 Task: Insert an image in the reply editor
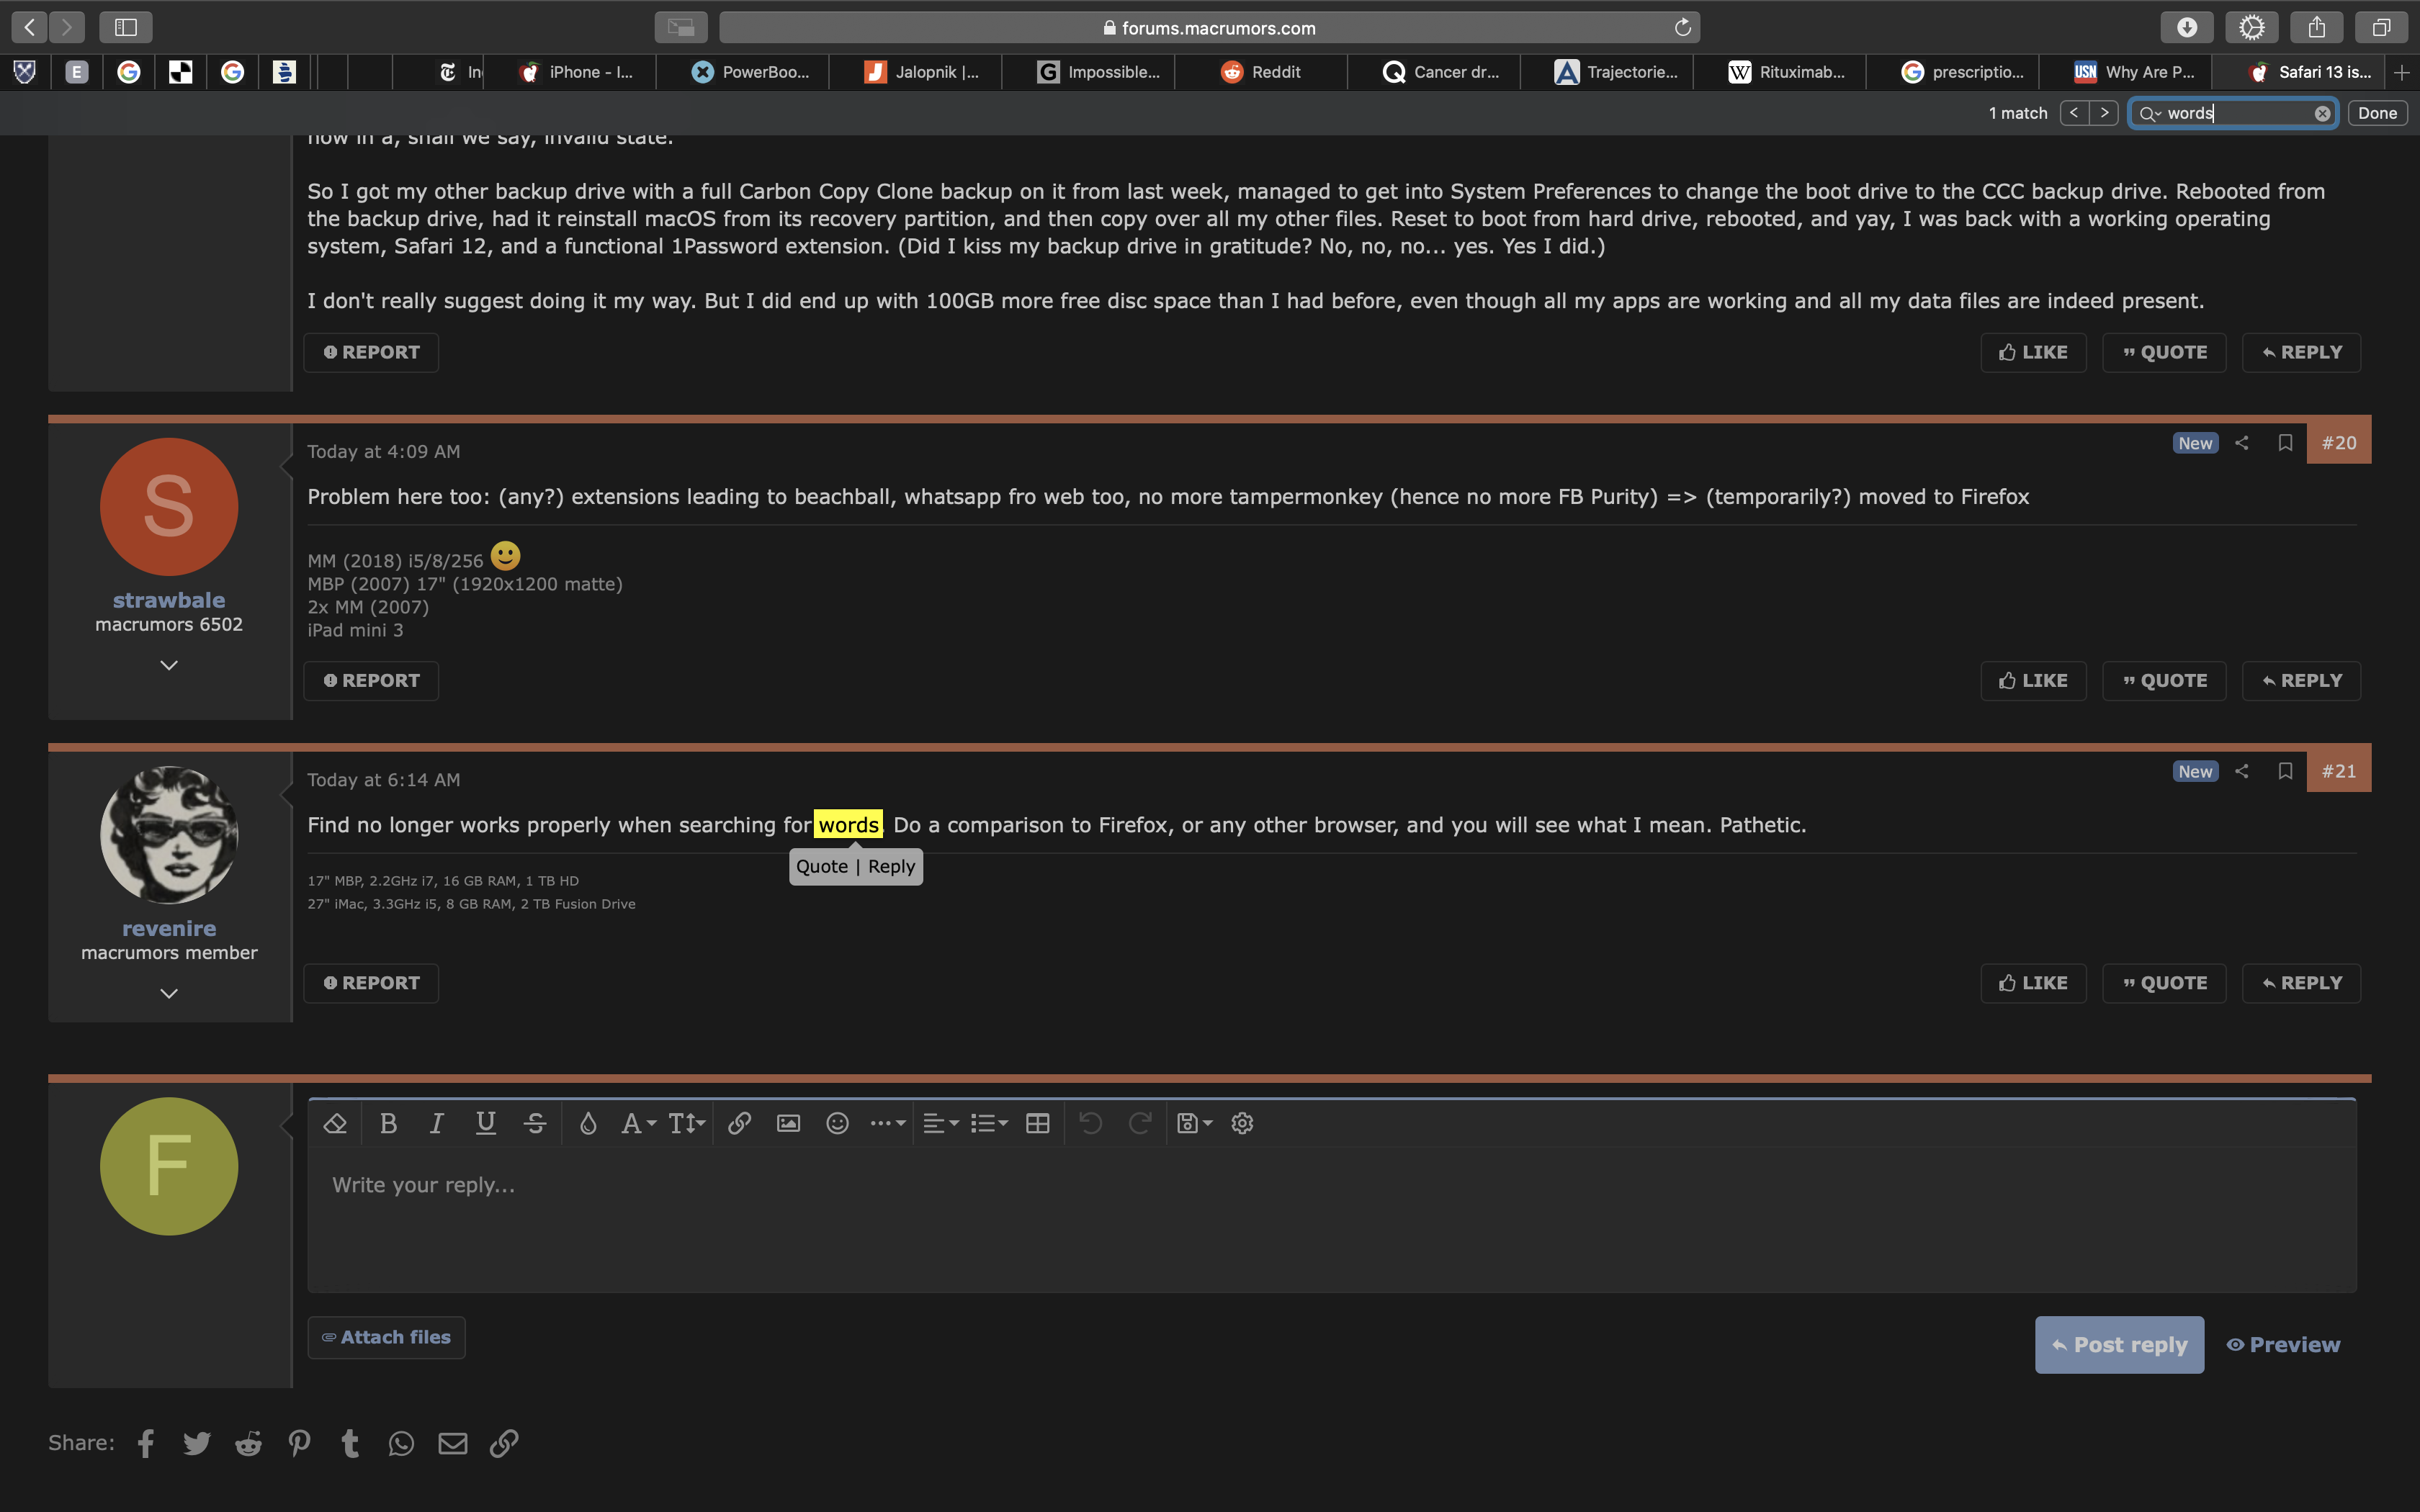(788, 1123)
